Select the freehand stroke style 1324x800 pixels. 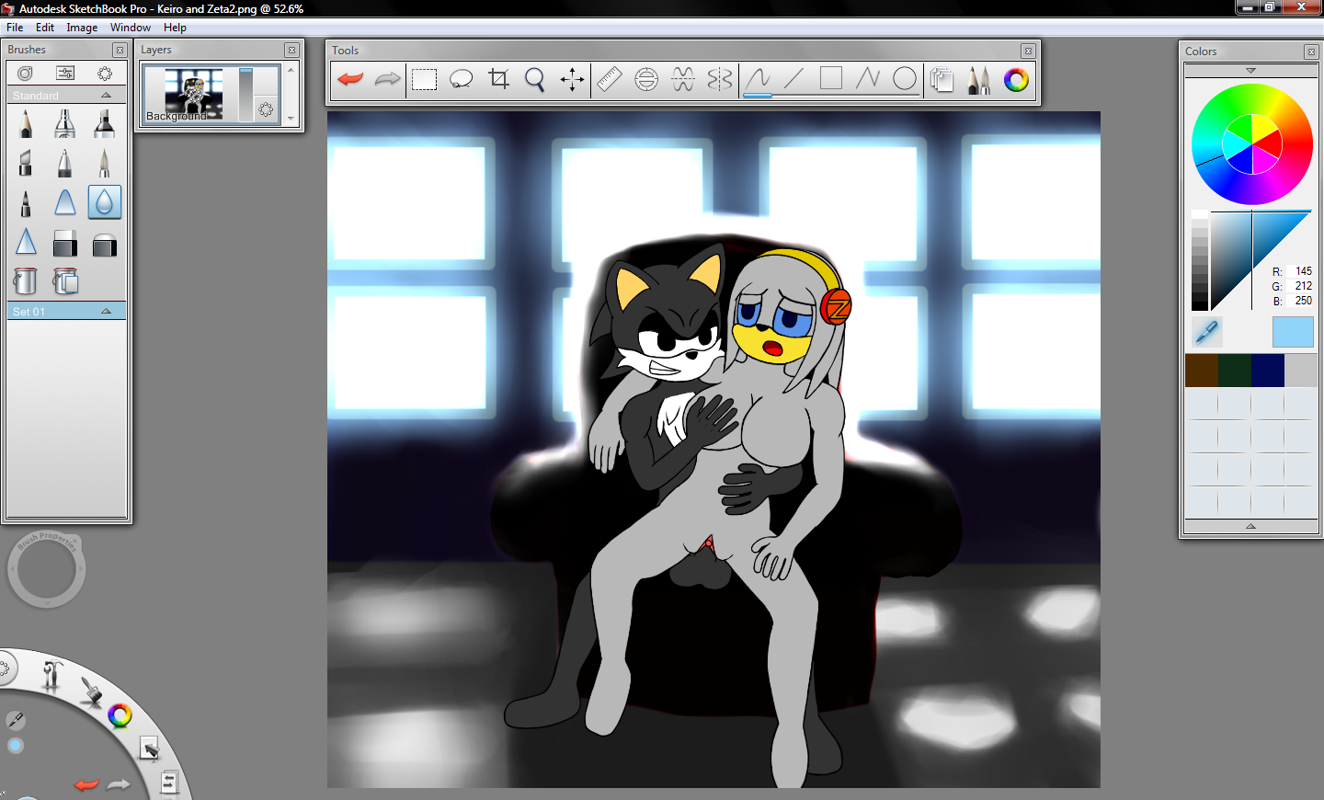(758, 79)
